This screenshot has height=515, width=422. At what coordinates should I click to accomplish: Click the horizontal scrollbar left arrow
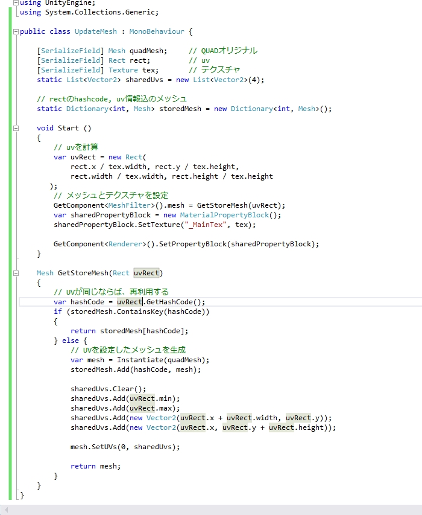pyautogui.click(x=6, y=510)
